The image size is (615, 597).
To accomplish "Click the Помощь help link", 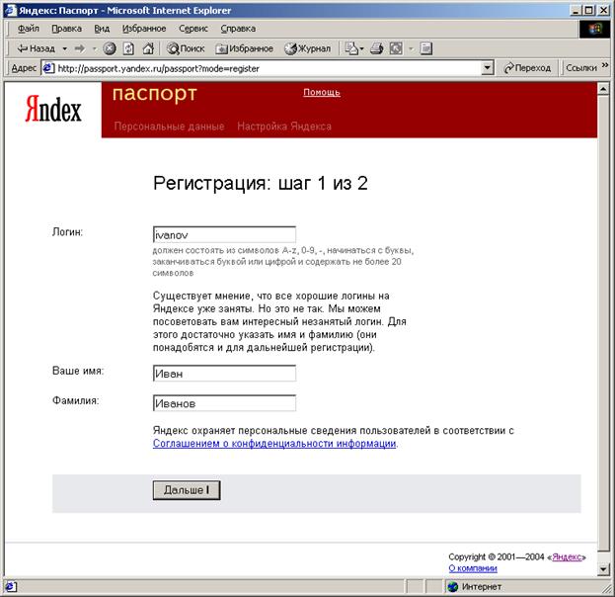I will click(x=321, y=92).
